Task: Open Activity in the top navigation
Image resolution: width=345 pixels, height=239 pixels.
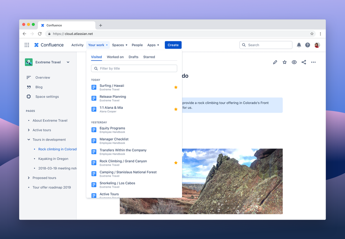Action: pos(77,45)
